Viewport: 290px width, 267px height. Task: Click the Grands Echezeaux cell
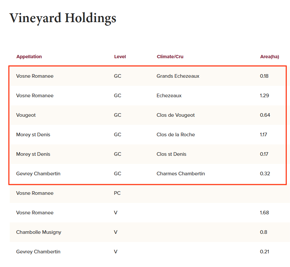(178, 76)
